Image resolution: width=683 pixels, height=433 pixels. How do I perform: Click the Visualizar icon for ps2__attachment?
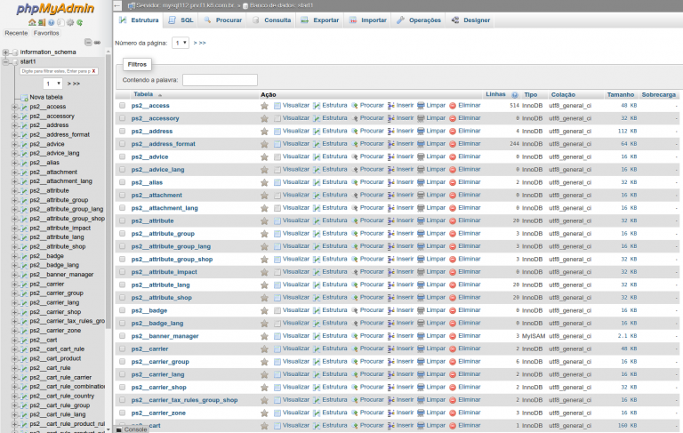pos(277,195)
